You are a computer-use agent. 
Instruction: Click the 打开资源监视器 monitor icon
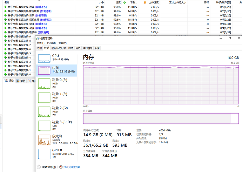coord(61,167)
